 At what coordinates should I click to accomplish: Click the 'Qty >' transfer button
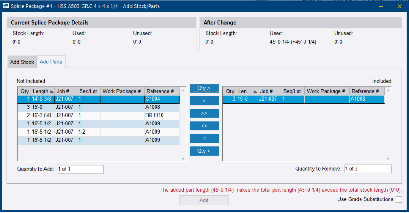click(204, 88)
